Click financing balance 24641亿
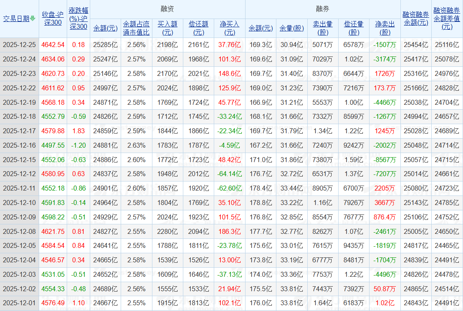Image resolution: width=463 pixels, height=311 pixels. click(105, 246)
